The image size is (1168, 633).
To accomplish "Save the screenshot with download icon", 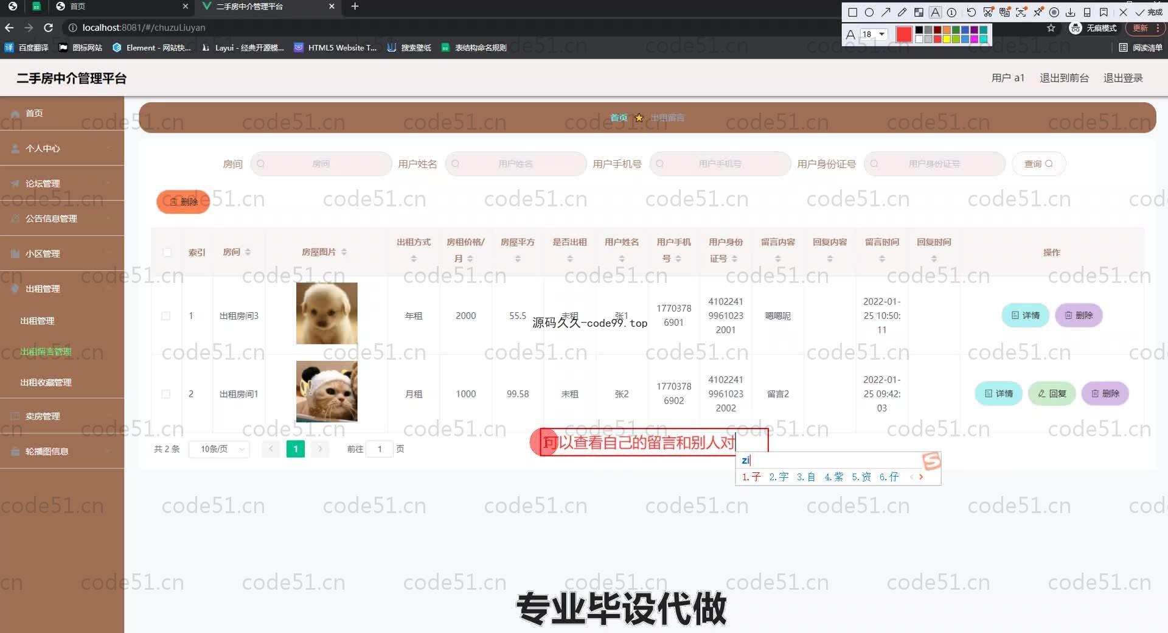I will 1071,12.
